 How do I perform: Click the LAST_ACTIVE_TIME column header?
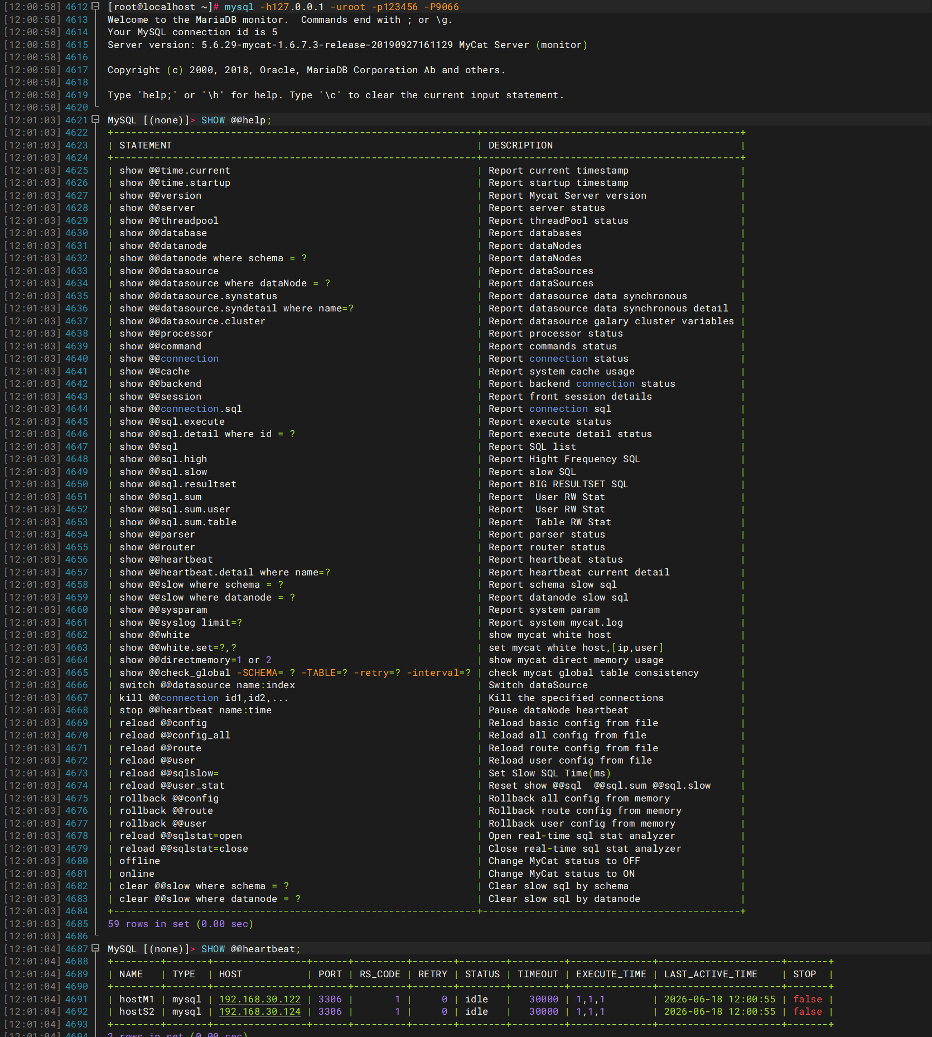711,974
